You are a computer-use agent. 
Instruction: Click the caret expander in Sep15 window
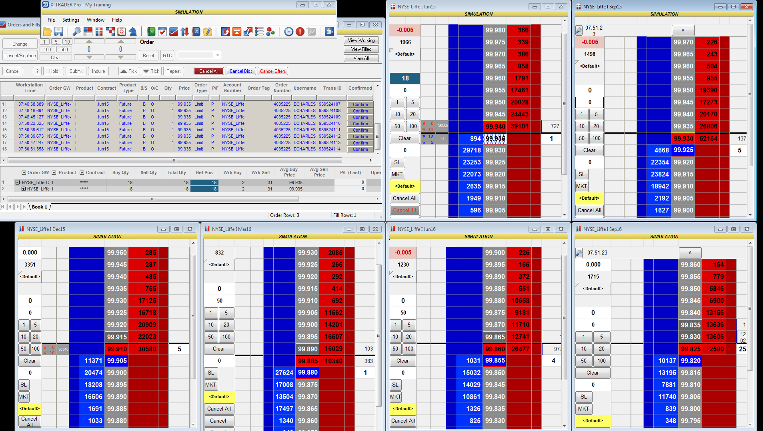coord(683,30)
